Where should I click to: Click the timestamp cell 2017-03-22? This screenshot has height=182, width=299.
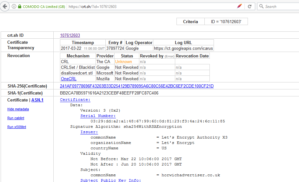pyautogui.click(x=83, y=49)
